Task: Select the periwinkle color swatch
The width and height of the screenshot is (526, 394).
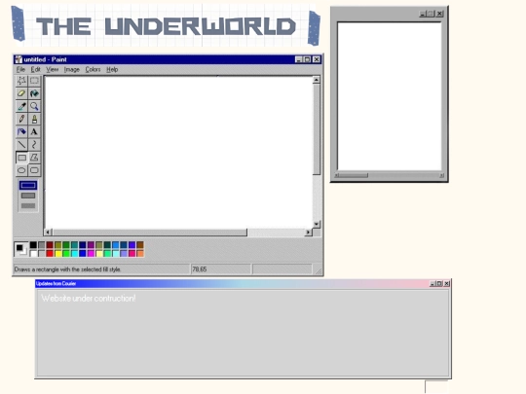Action: point(124,254)
